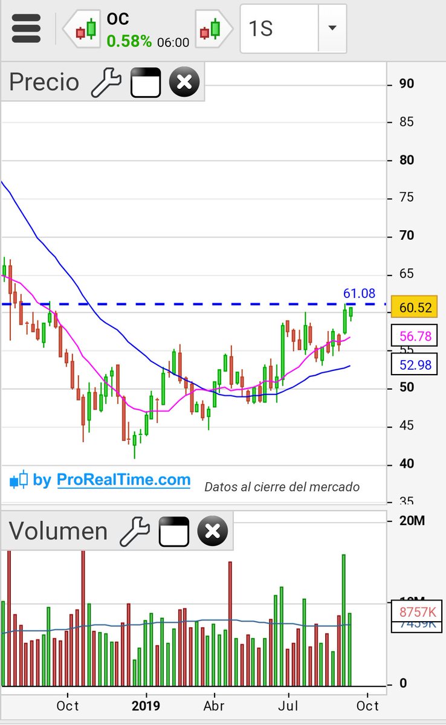
Task: Open the ProRealTime.com link
Action: click(124, 480)
